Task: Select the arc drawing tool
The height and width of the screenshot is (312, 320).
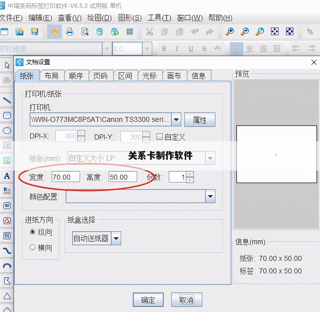Action: 7,266
